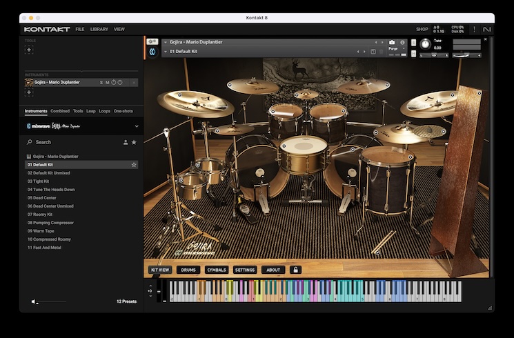Add a tool in the Tools section
Viewport: 514px width, 338px height.
pyautogui.click(x=29, y=50)
